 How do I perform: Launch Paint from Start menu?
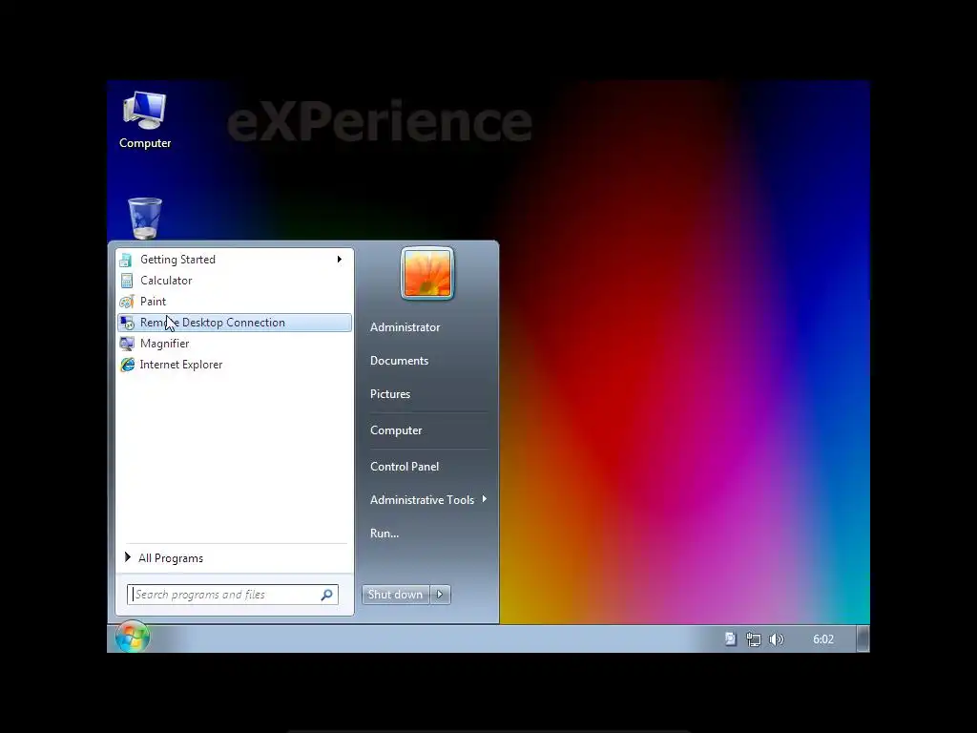235,302
